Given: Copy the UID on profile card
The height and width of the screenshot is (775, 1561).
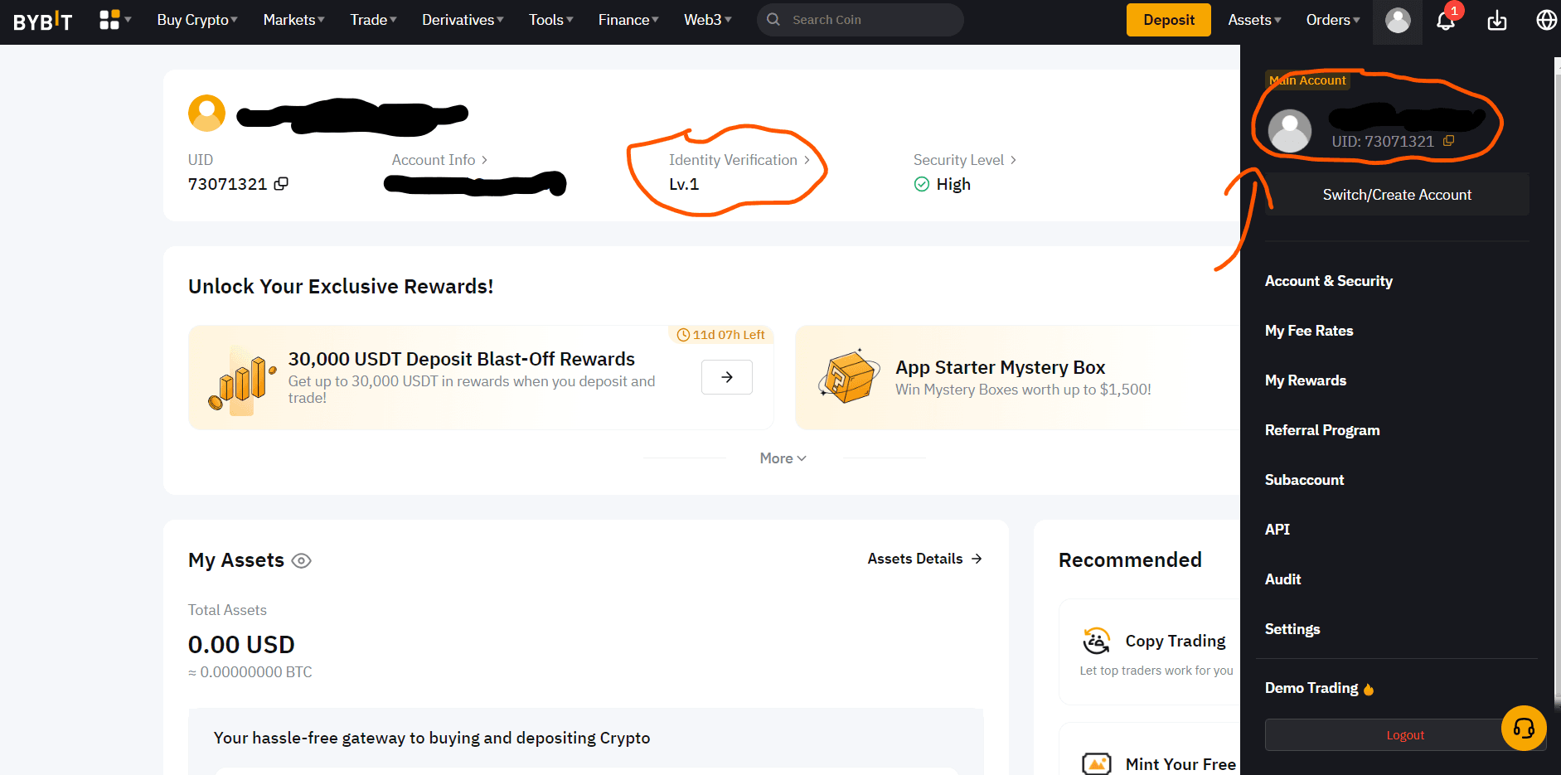Looking at the screenshot, I should pyautogui.click(x=281, y=184).
